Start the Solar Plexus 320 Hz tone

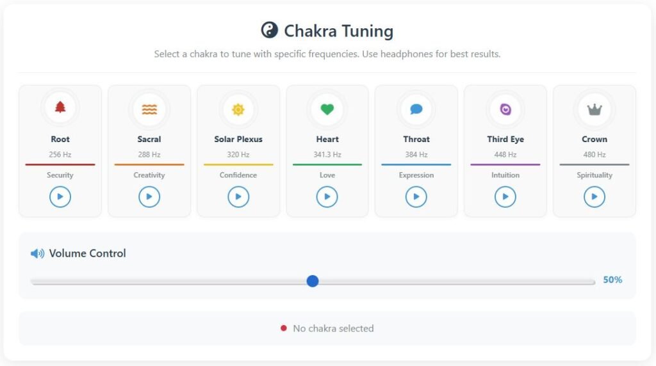pyautogui.click(x=238, y=196)
